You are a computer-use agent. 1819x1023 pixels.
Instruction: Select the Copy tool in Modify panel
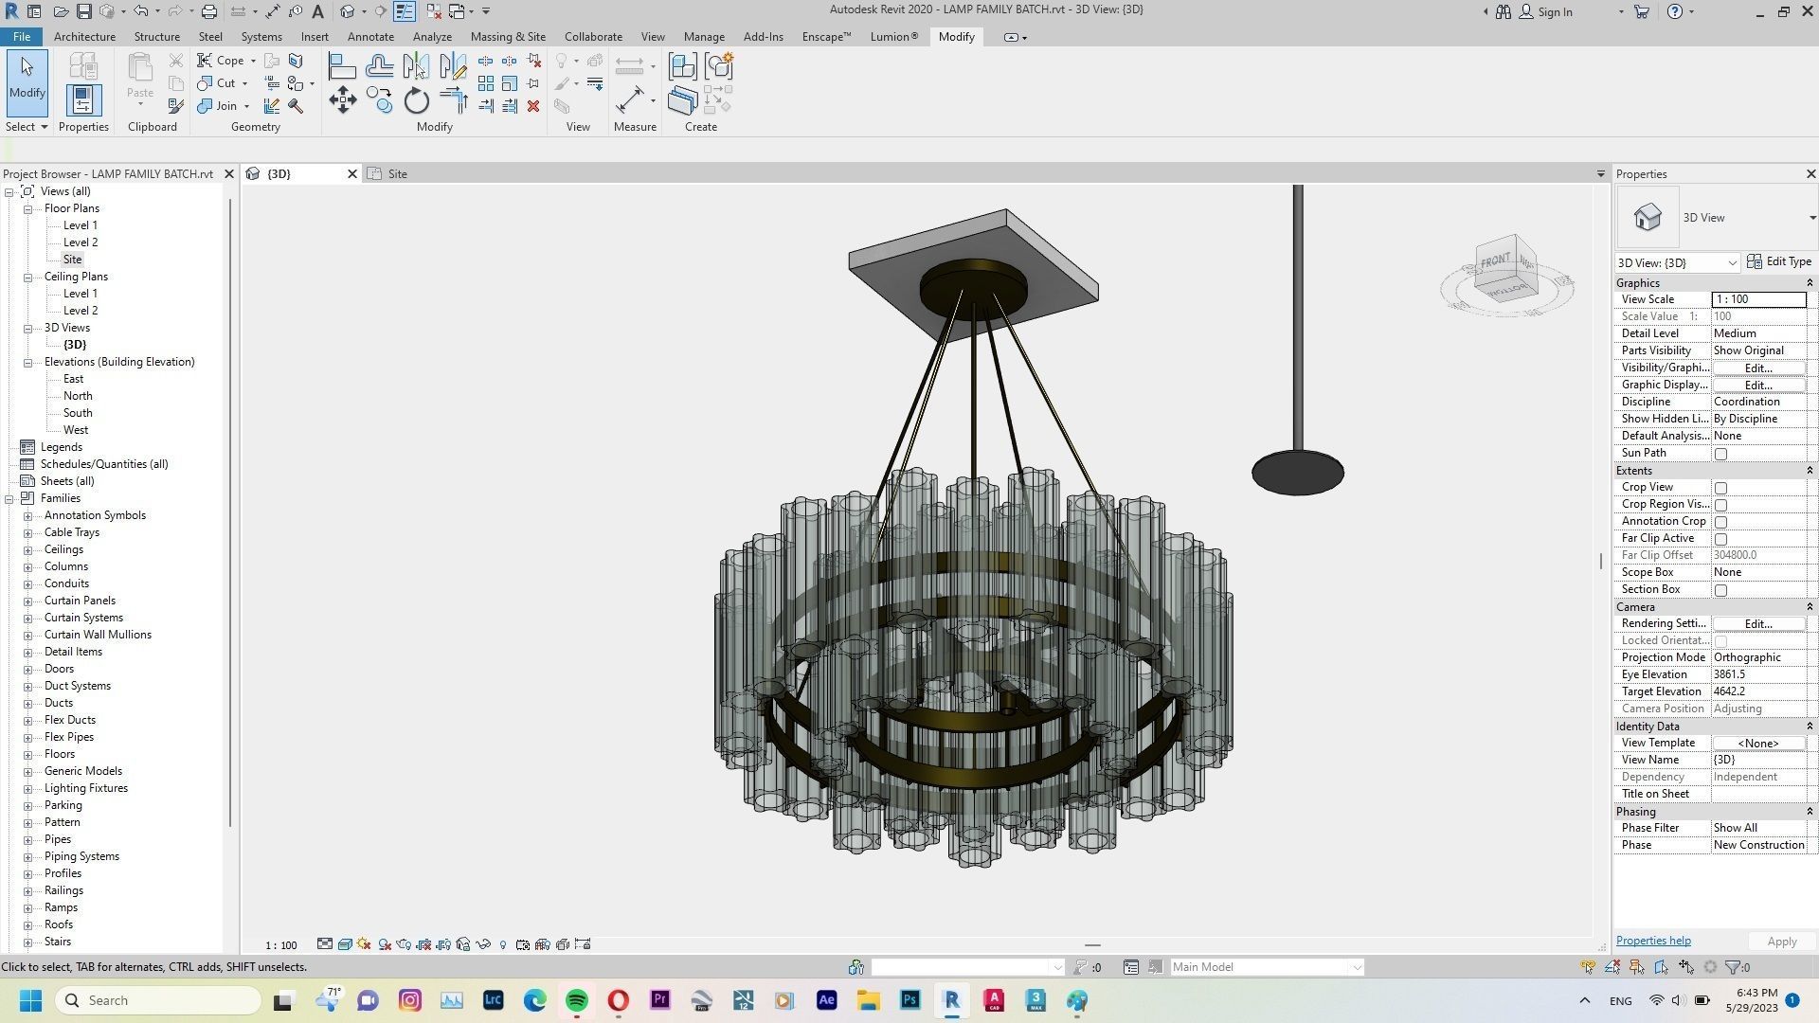pos(379,100)
